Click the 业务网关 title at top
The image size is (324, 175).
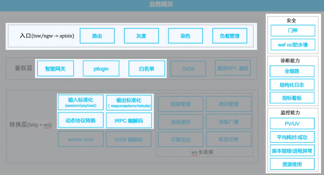(x=161, y=4)
